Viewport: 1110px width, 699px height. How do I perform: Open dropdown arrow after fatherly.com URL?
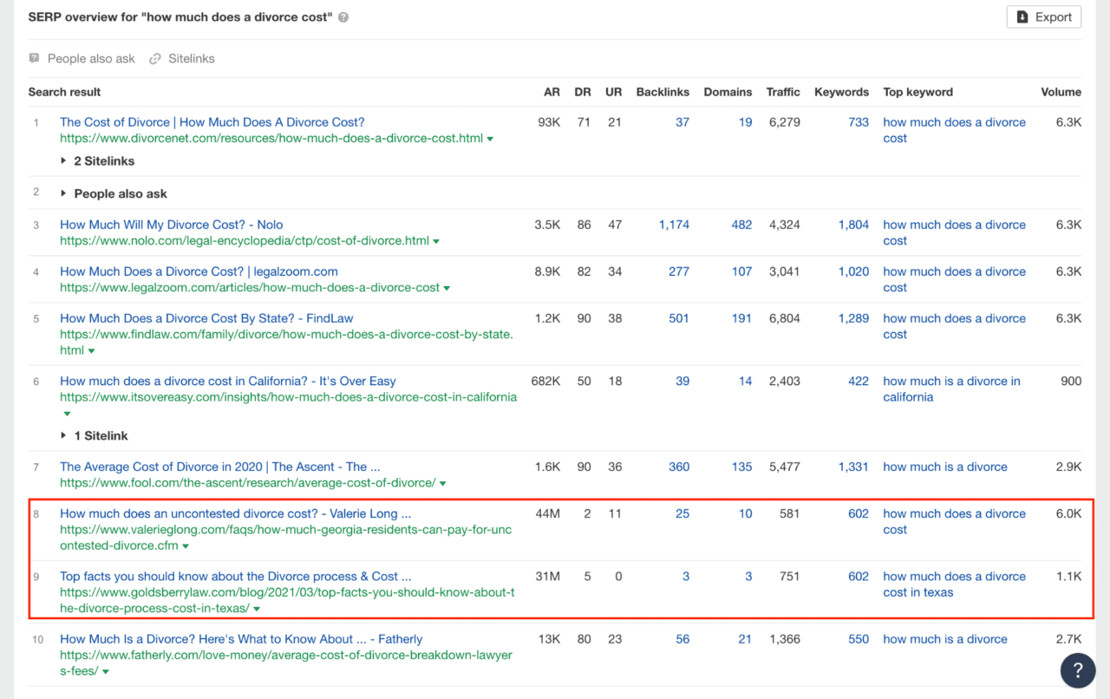pos(105,672)
